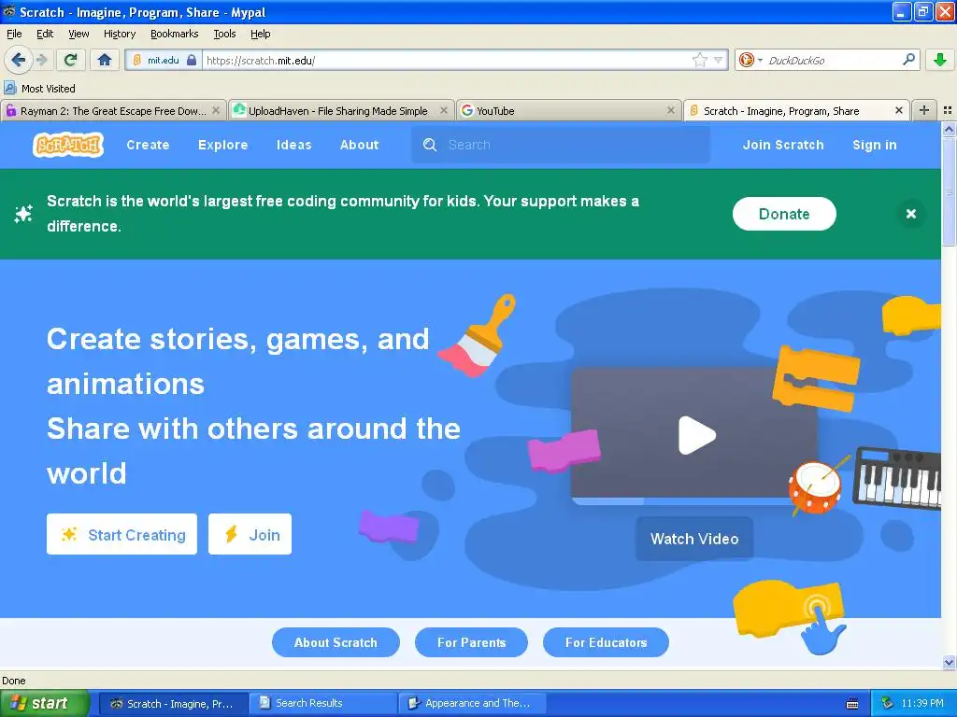The image size is (957, 717).
Task: Click the padlock site identity icon
Action: [191, 60]
